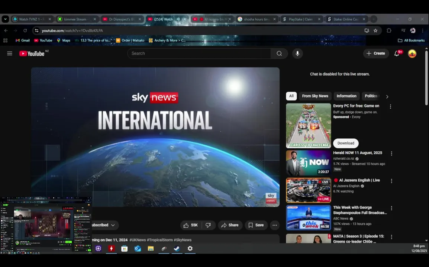Open options menu for Evony ad
429x267 pixels.
click(x=390, y=106)
